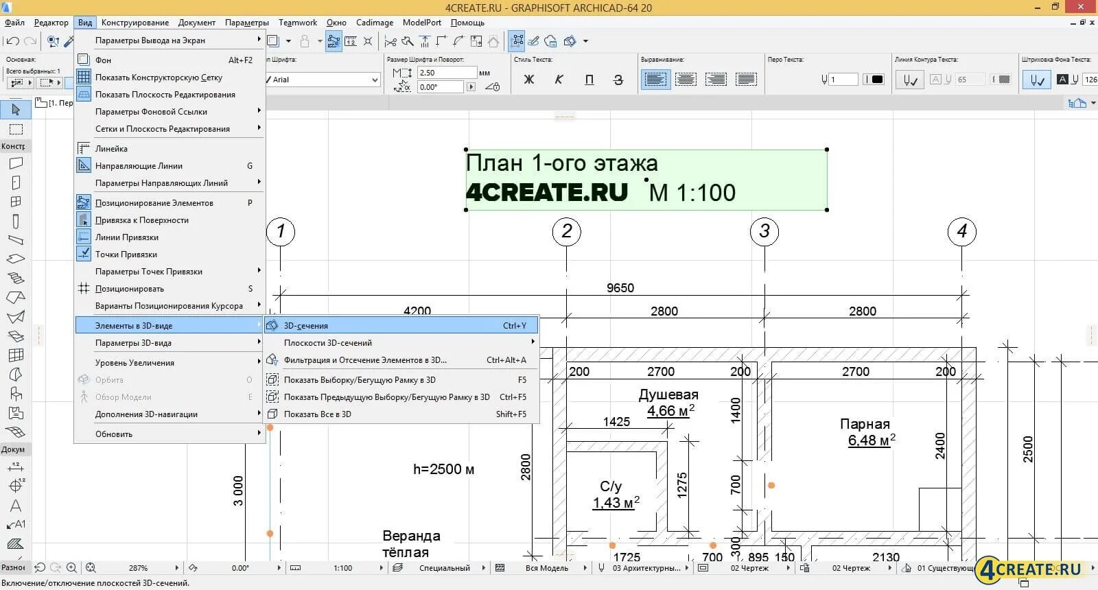This screenshot has height=590, width=1098.
Task: Click Обновить menu entry
Action: (170, 434)
